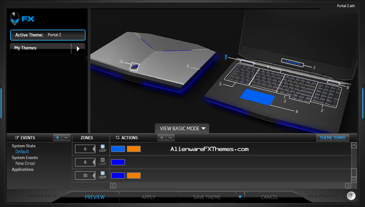Viewport: 365px width, 207px height.
Task: Click the Save Theme button
Action: [207, 197]
